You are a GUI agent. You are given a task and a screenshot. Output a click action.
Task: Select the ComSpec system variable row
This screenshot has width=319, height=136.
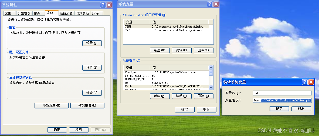[x=166, y=72]
